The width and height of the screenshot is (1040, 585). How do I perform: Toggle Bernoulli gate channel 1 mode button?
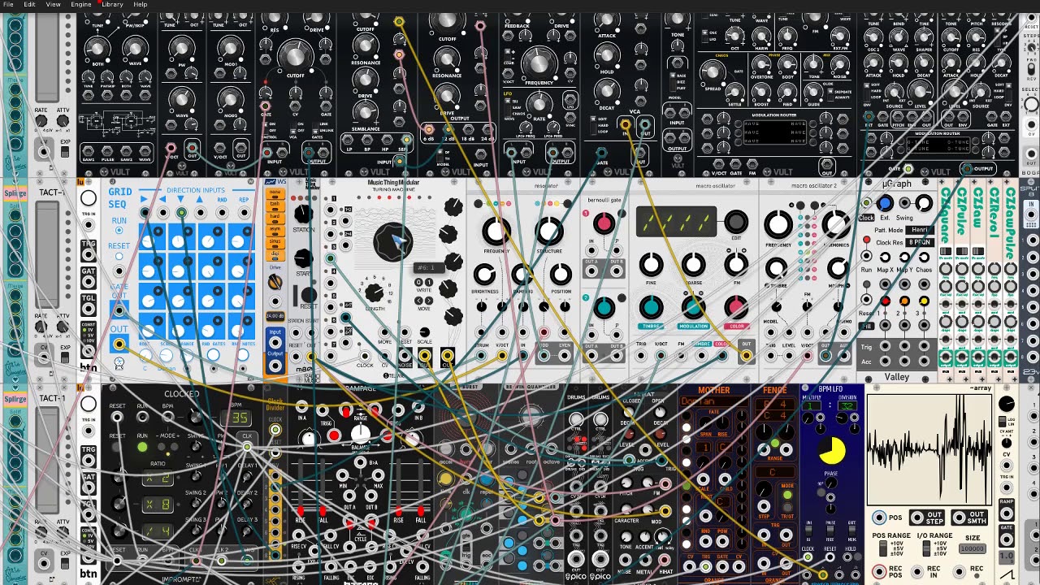[622, 213]
